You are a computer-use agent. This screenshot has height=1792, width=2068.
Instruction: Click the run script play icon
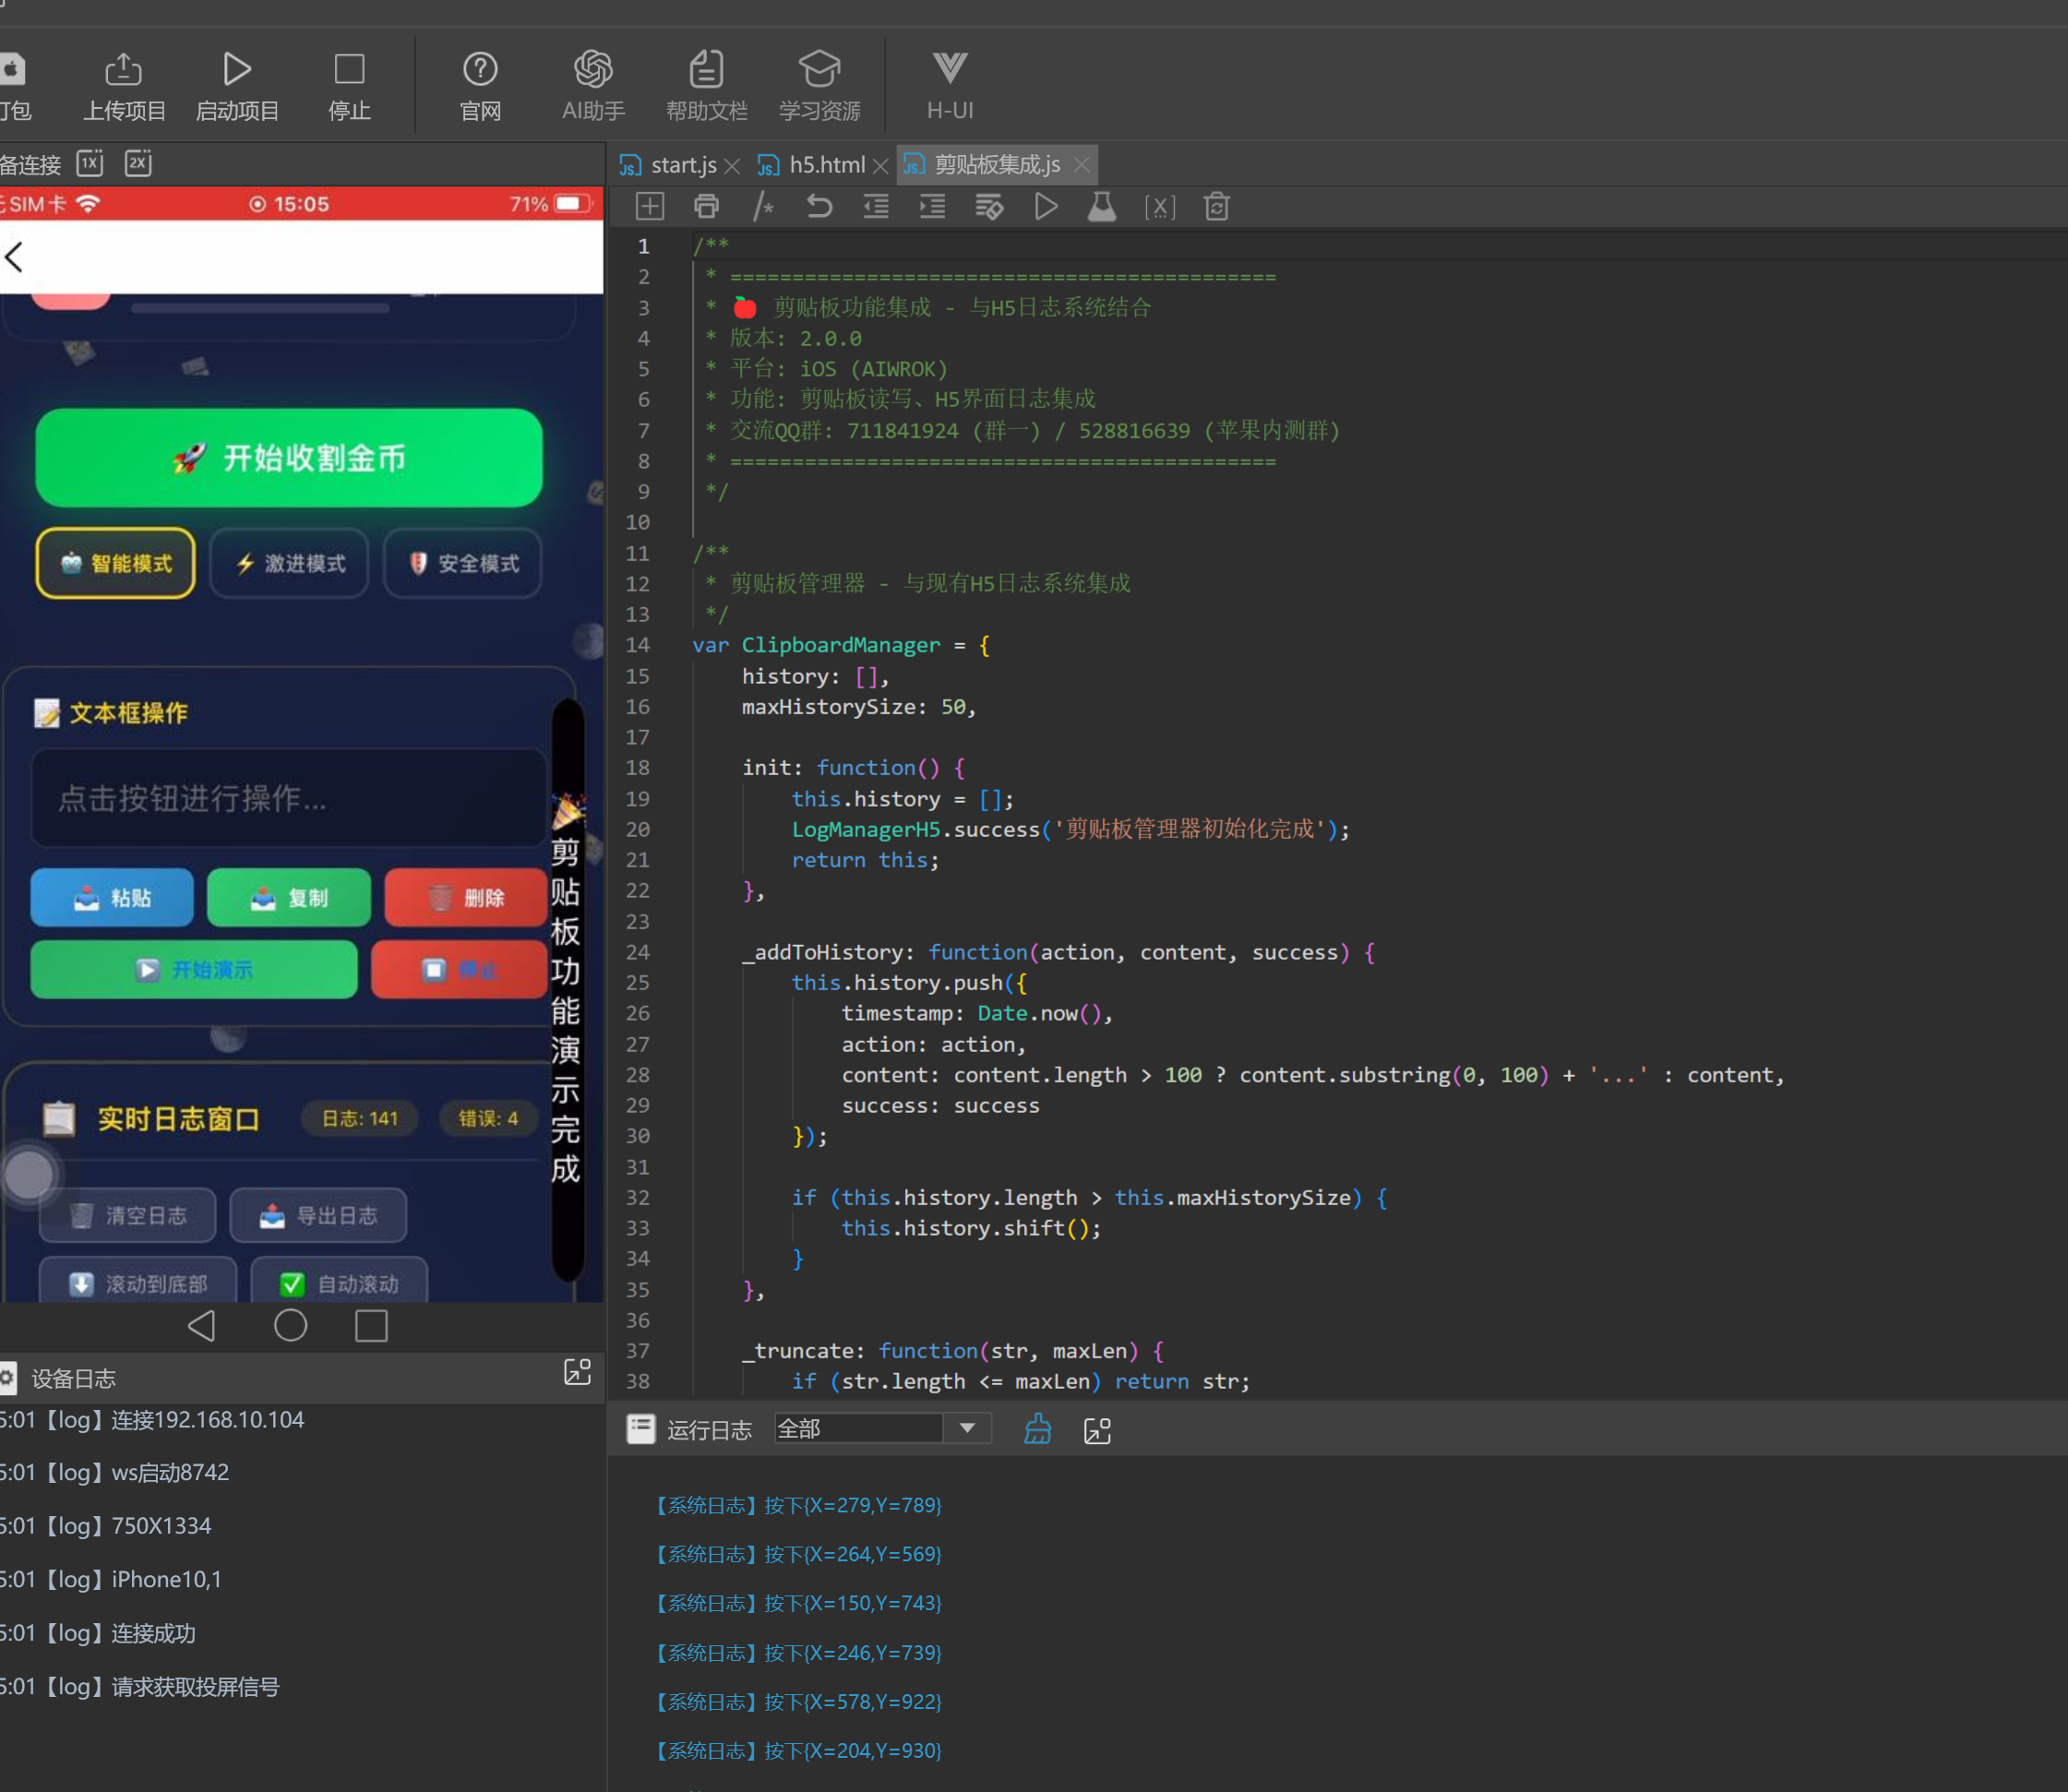click(x=1046, y=206)
